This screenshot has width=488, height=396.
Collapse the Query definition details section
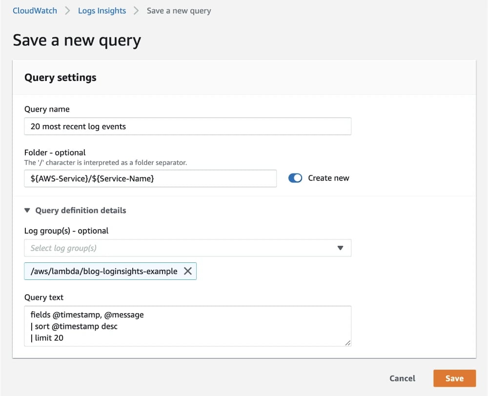coord(75,210)
